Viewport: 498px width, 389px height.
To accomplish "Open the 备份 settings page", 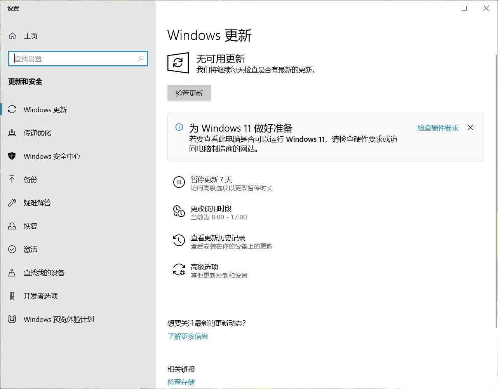I will point(78,179).
